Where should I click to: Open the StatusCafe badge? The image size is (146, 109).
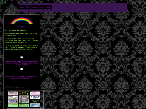click(35, 97)
